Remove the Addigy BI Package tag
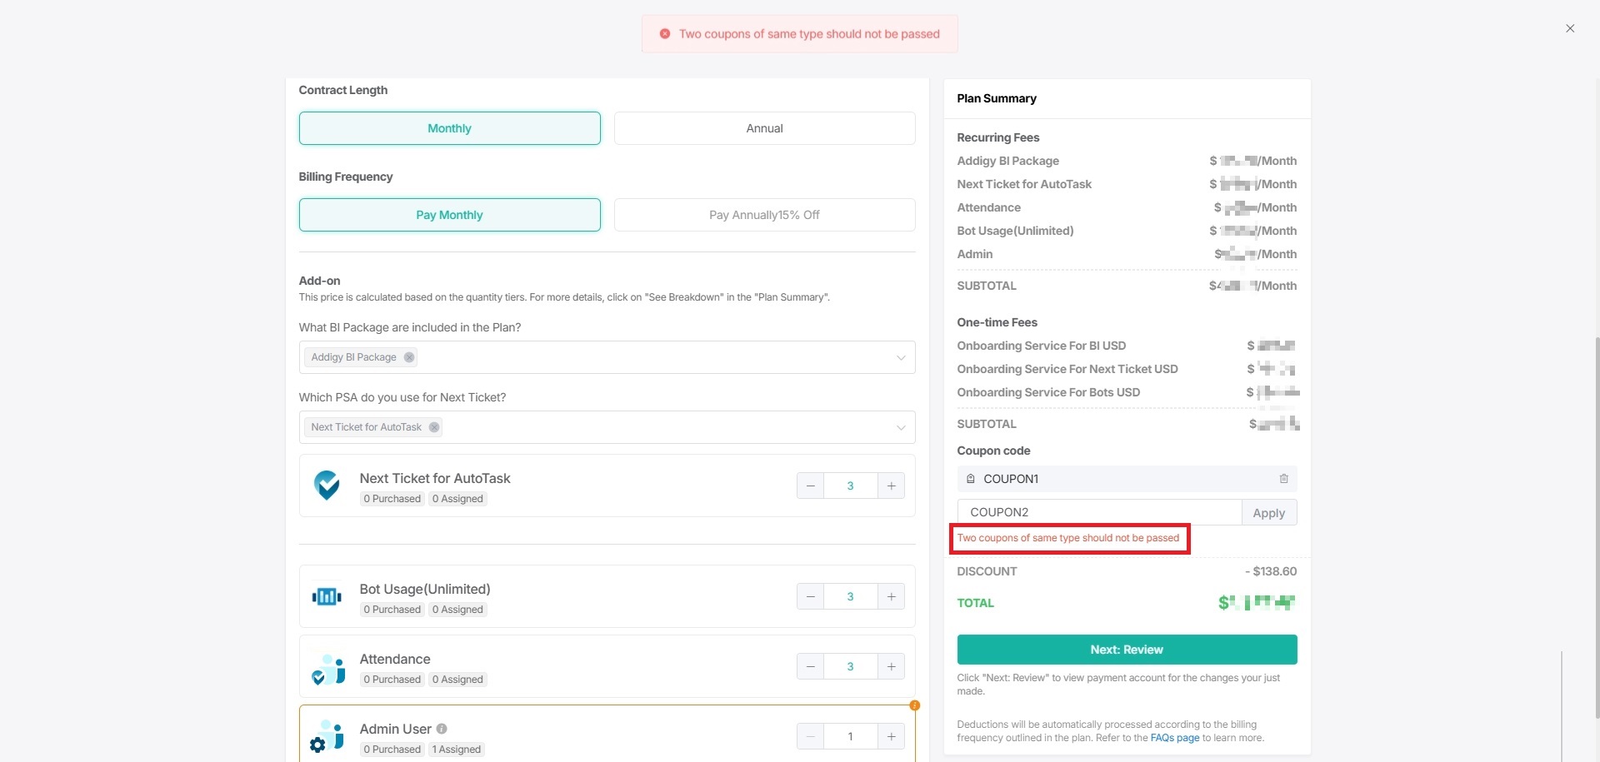The height and width of the screenshot is (762, 1600). tap(409, 357)
